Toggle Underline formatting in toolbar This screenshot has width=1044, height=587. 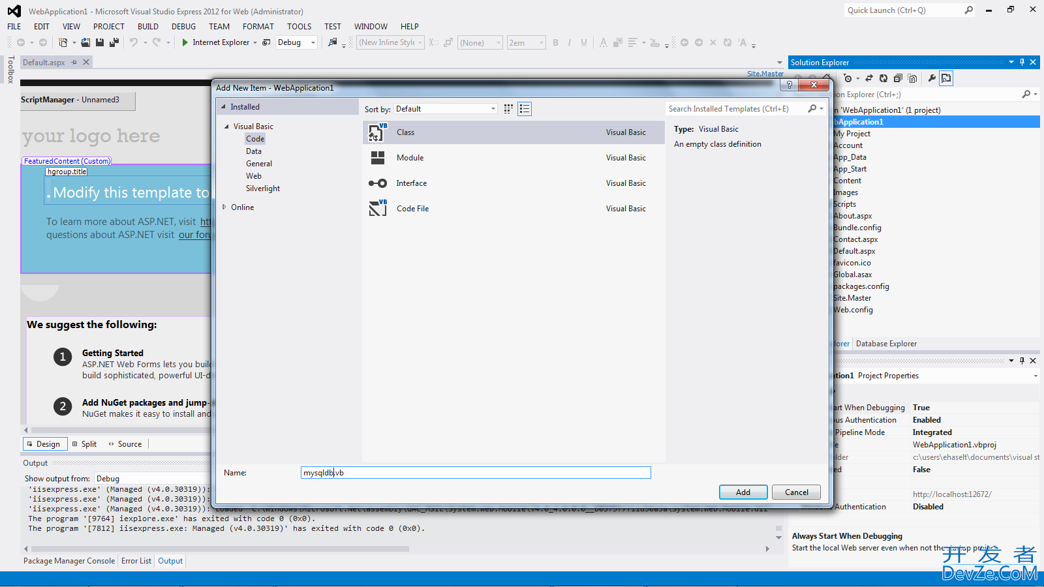(584, 42)
